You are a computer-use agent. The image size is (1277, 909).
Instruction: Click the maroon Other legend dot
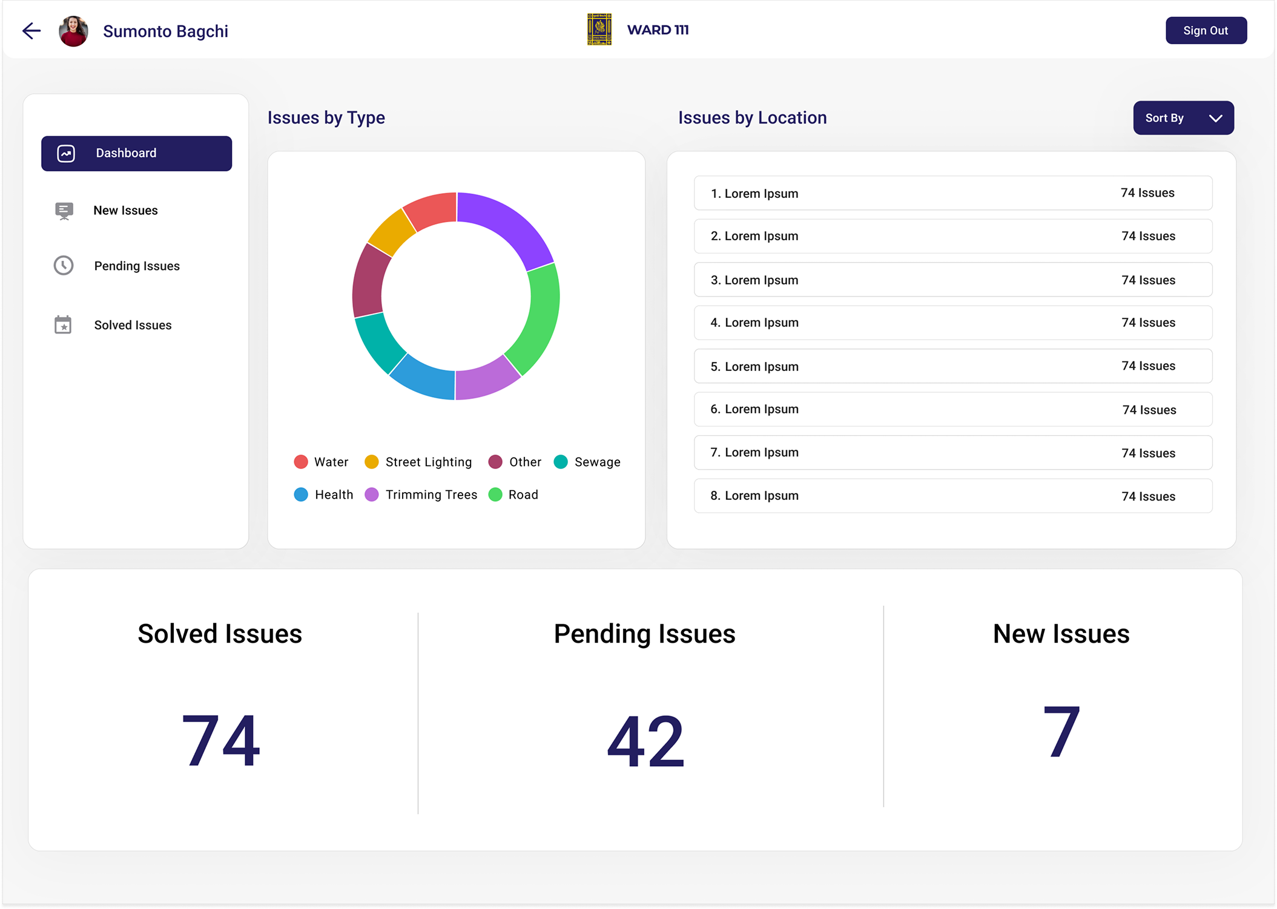pyautogui.click(x=495, y=462)
